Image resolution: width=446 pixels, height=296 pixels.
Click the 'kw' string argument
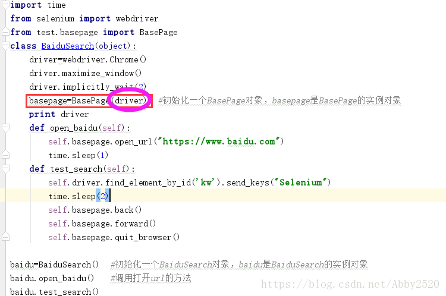tap(207, 182)
